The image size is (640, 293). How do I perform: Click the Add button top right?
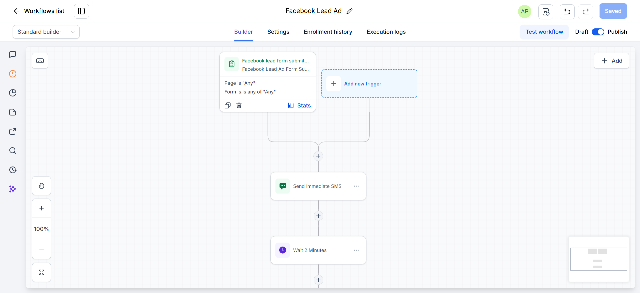coord(611,61)
